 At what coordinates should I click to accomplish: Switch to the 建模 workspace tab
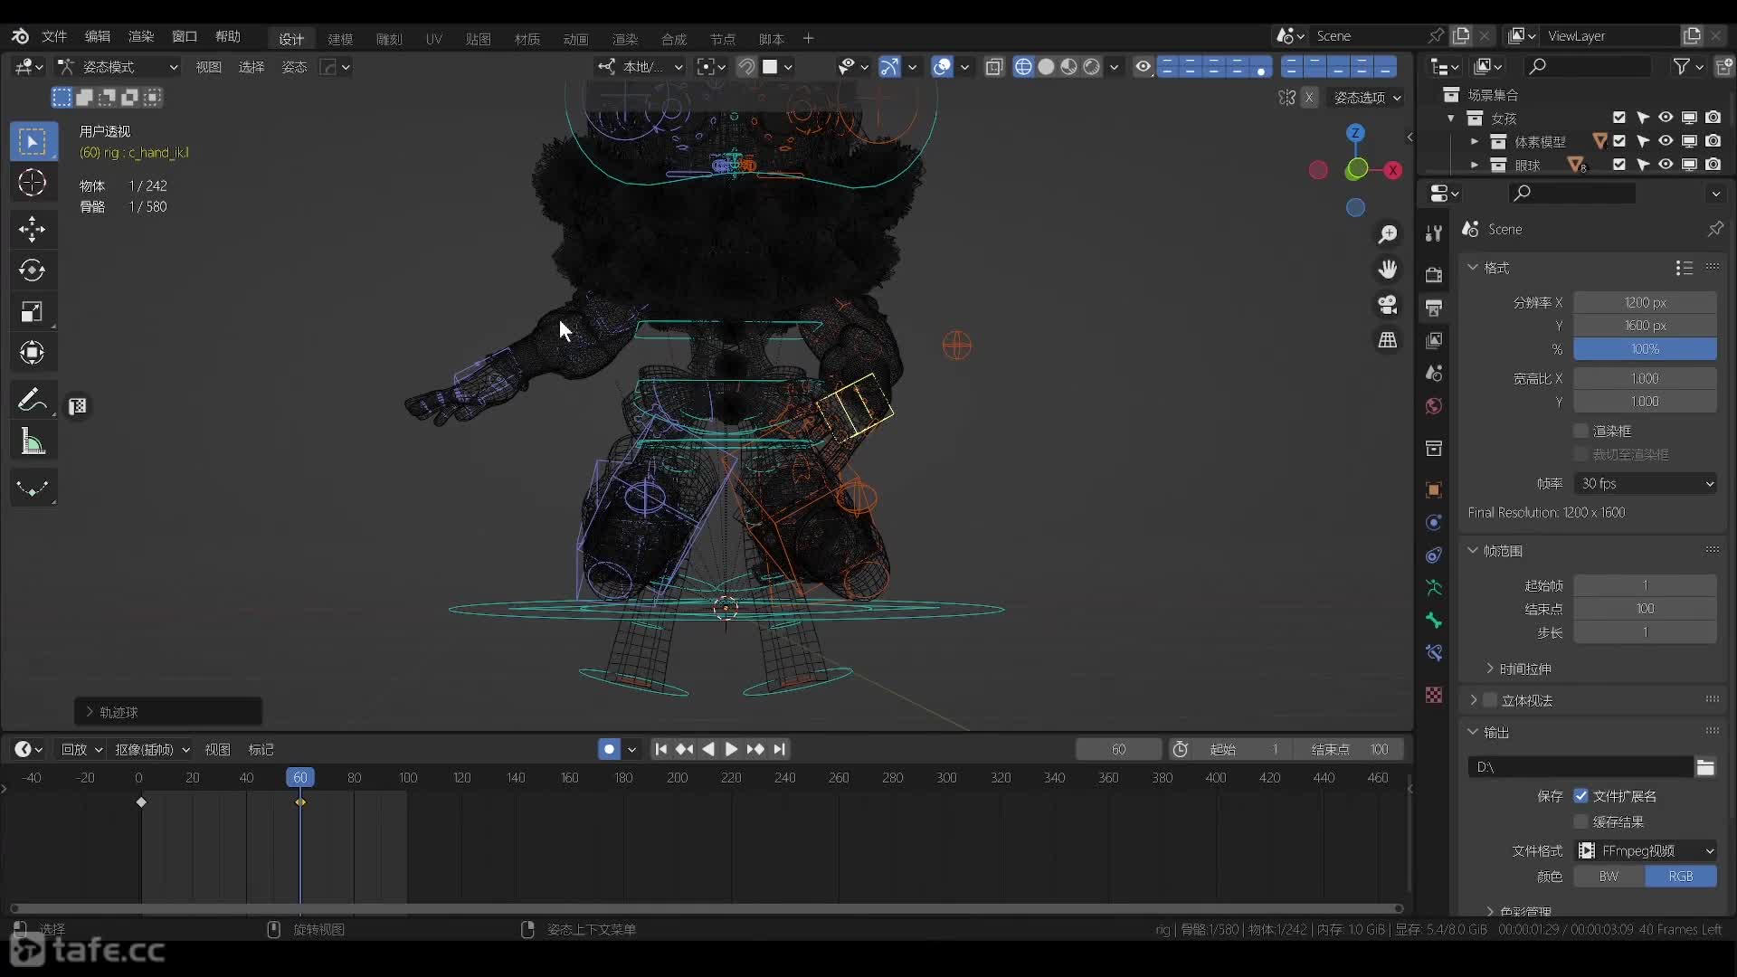coord(340,38)
